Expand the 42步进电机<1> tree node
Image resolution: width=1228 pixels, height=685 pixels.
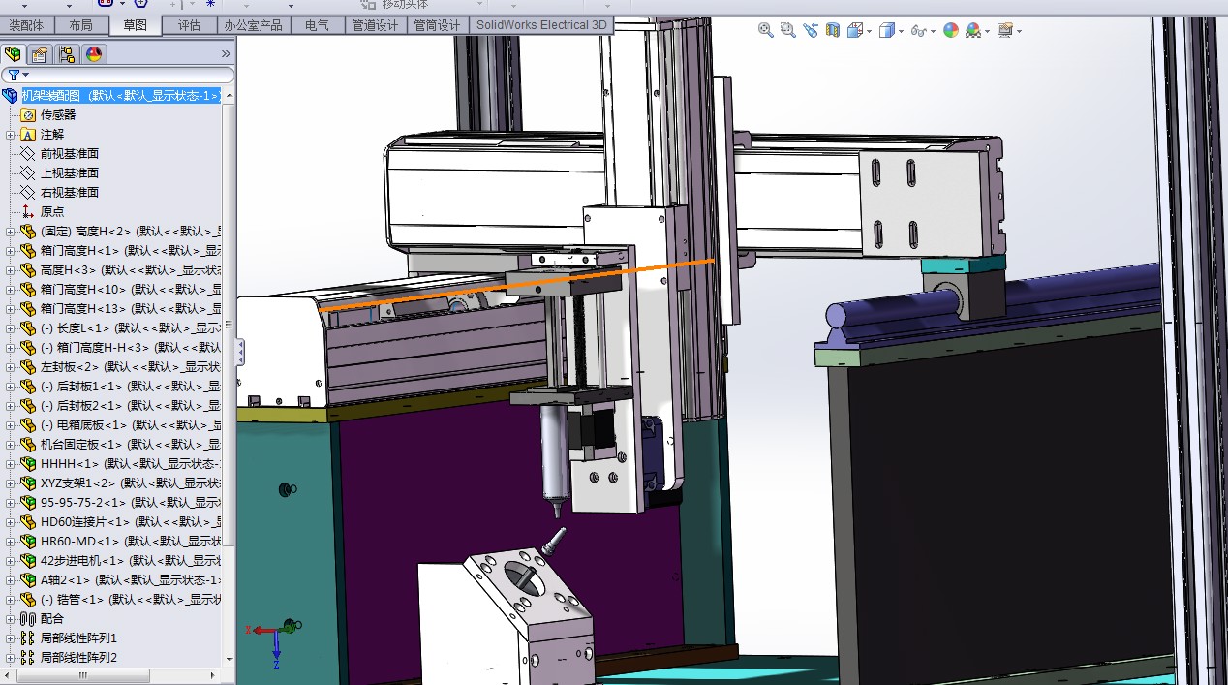click(x=11, y=561)
